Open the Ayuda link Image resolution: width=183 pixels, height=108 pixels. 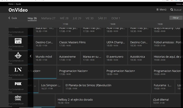pyautogui.click(x=18, y=4)
